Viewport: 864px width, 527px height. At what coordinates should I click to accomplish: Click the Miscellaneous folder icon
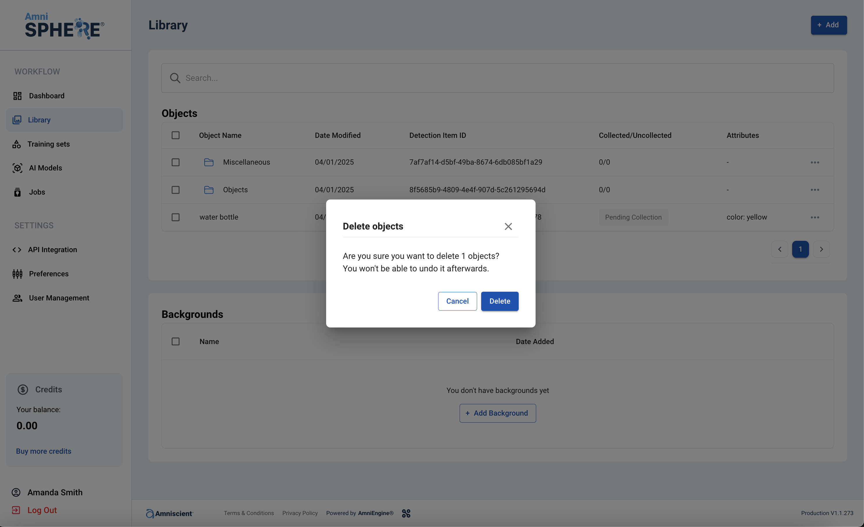pos(209,162)
